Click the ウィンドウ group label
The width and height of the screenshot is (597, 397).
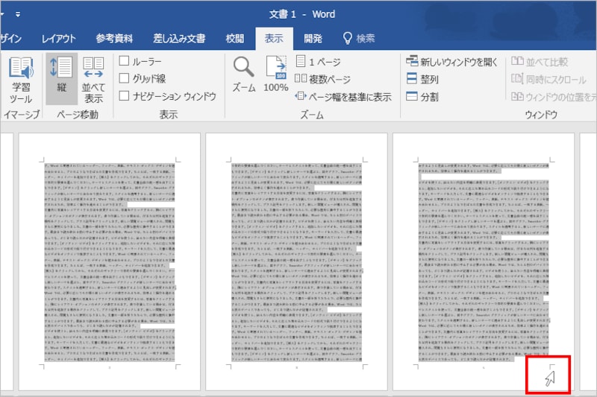[540, 115]
